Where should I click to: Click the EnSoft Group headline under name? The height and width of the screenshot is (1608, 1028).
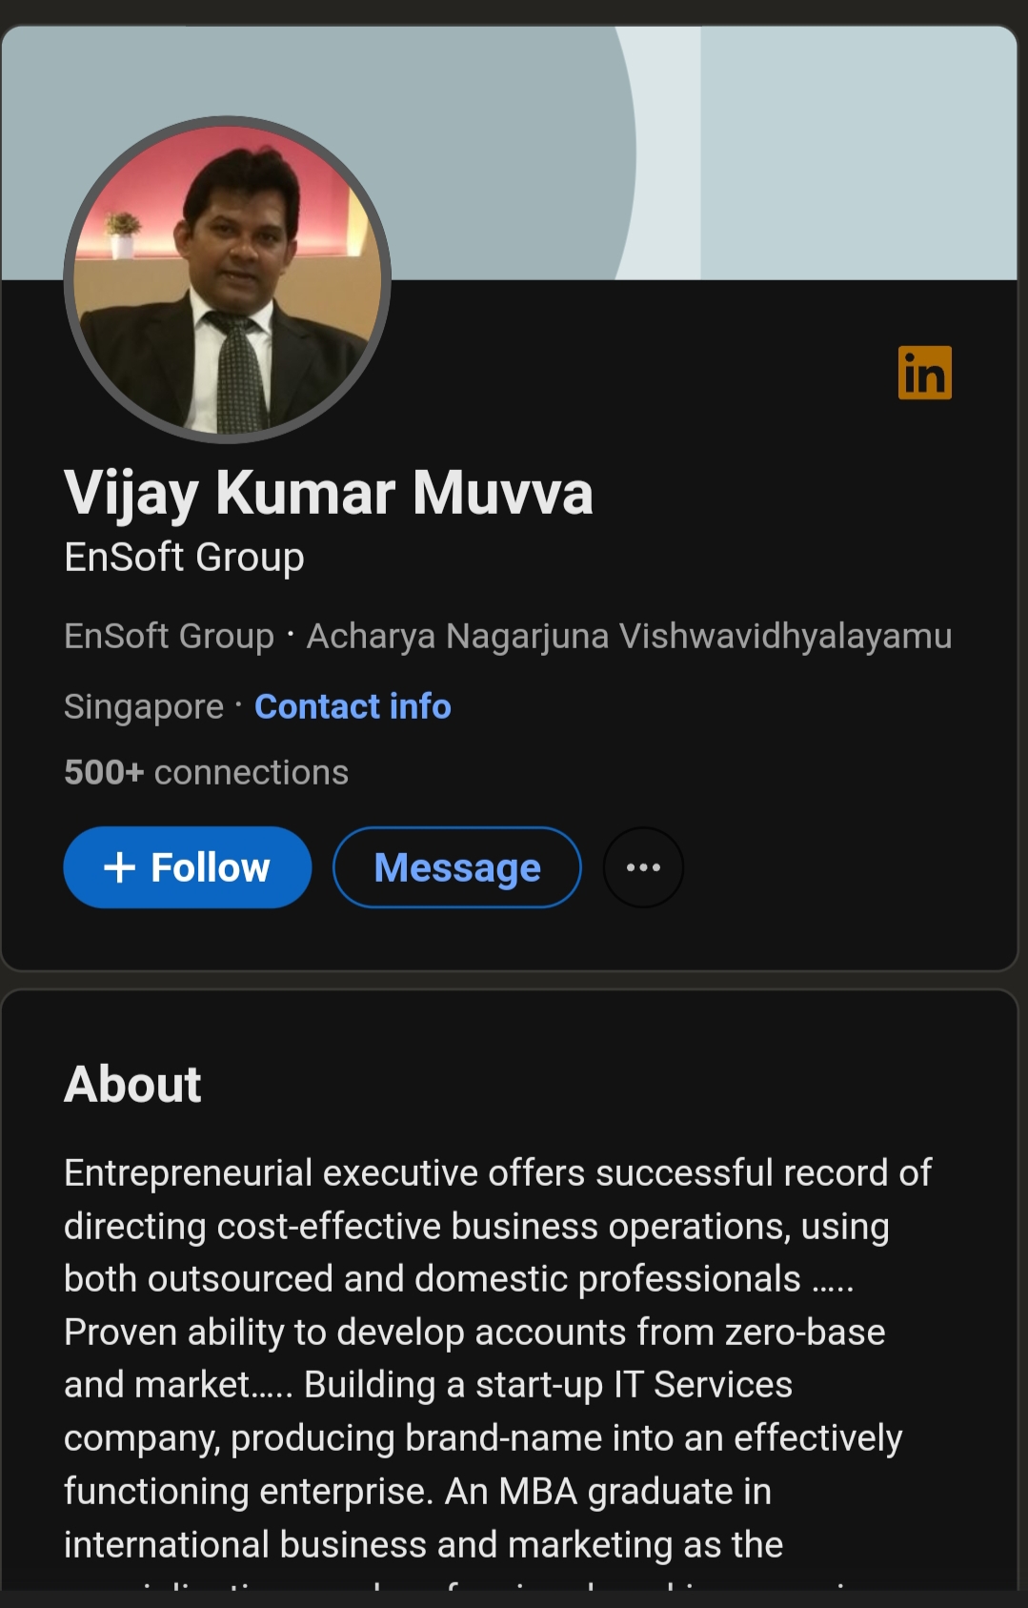click(x=184, y=557)
